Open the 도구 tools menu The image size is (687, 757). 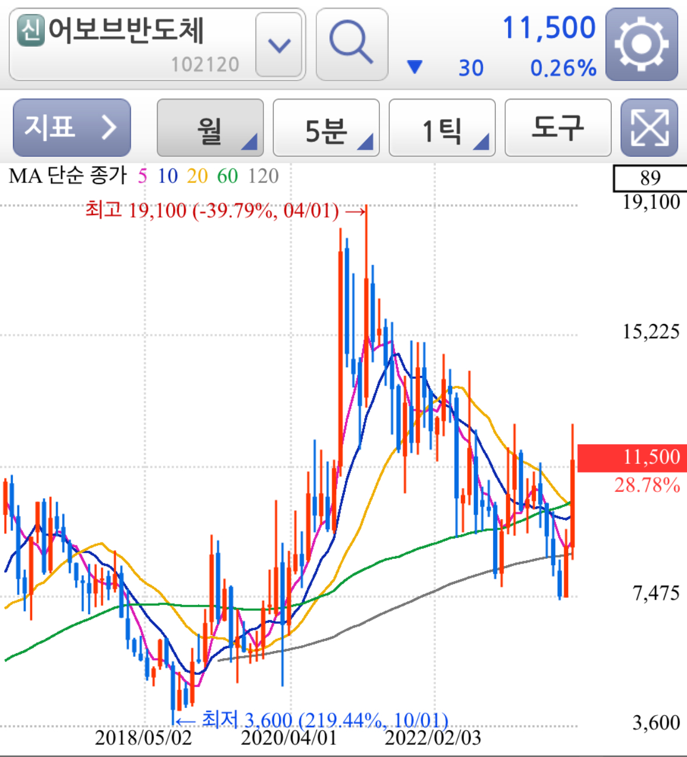pos(557,128)
